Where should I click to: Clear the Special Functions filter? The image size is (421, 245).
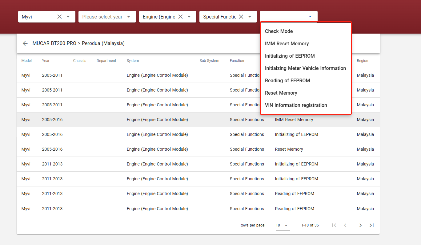241,17
